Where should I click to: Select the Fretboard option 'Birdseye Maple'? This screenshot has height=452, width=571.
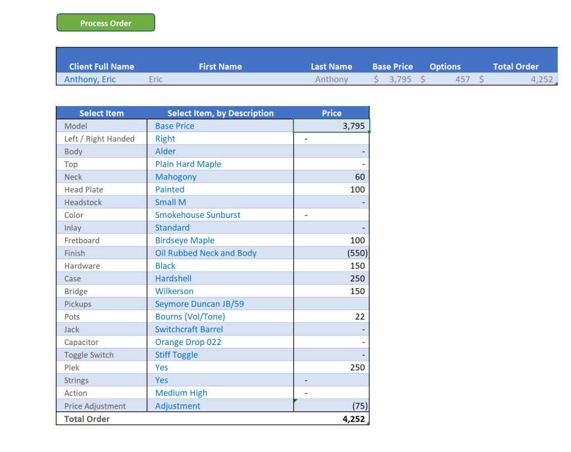click(x=220, y=241)
